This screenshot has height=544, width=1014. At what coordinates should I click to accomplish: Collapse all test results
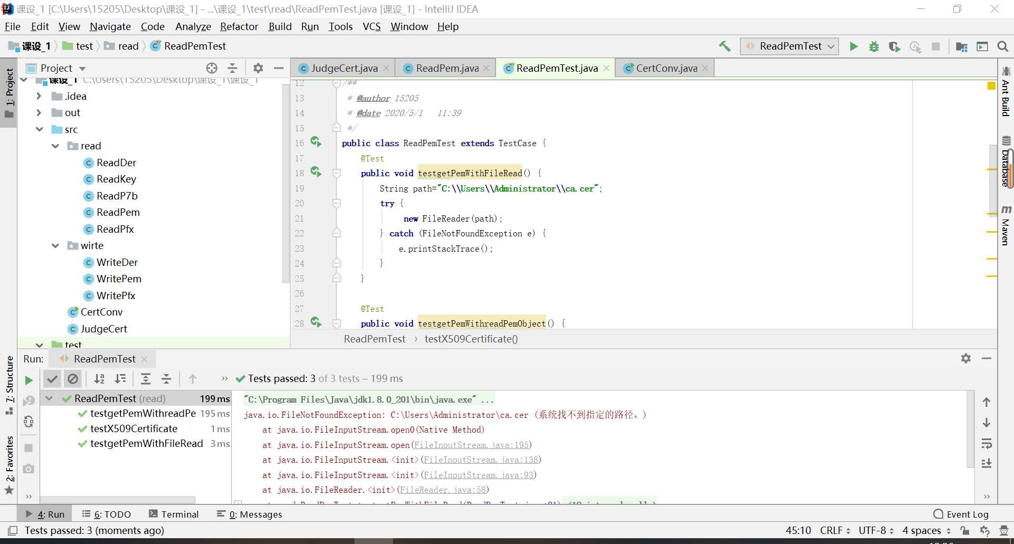[x=166, y=378]
